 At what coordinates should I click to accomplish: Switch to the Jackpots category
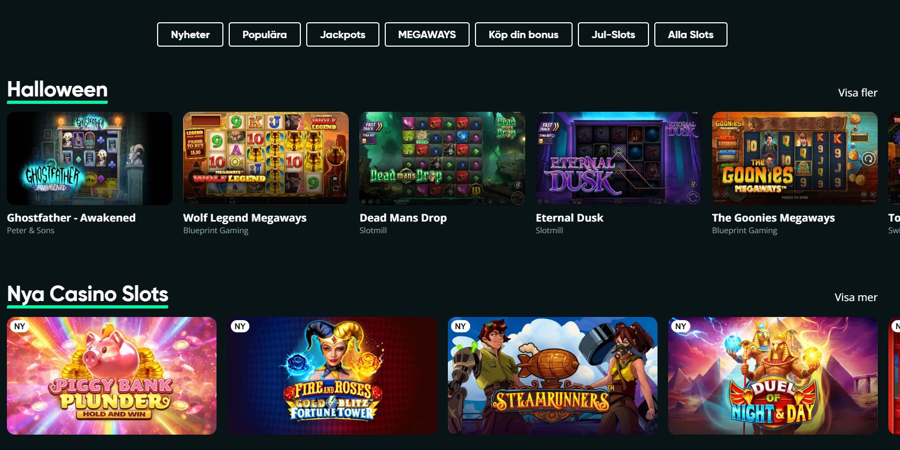(343, 34)
